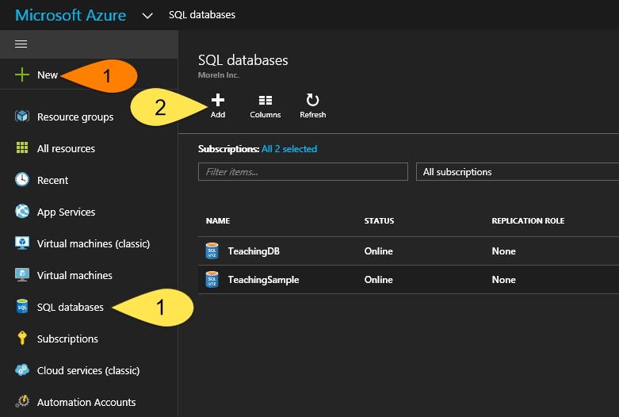Click the Filter items text field

303,172
